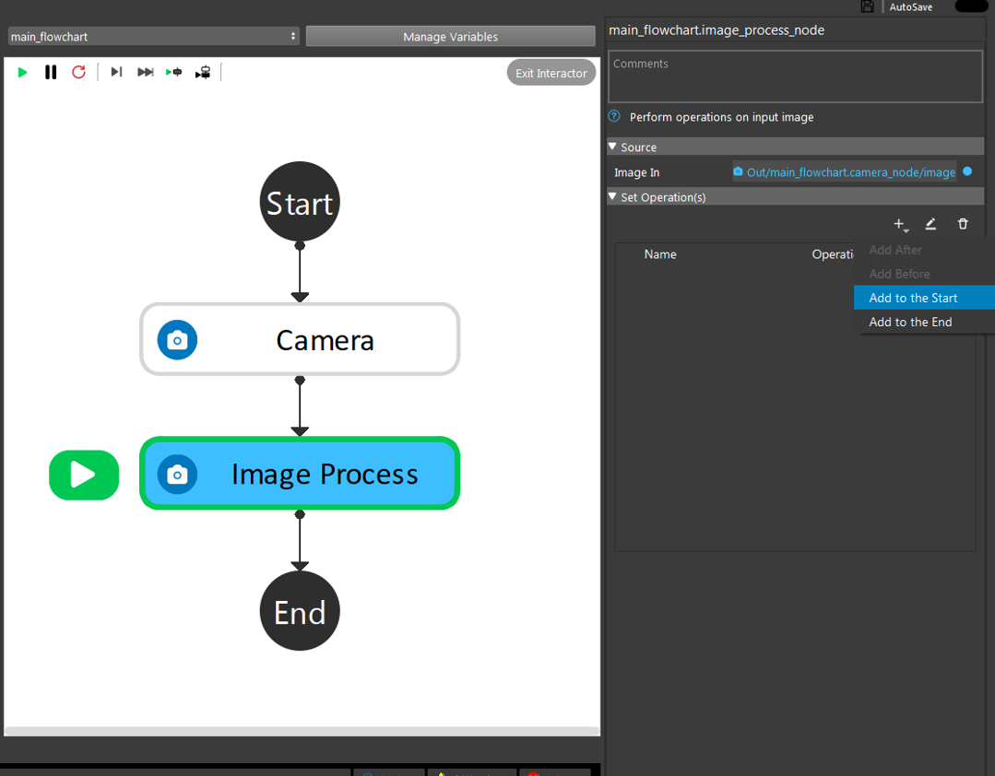Click the delete operation trash icon
Image resolution: width=995 pixels, height=776 pixels.
click(x=963, y=224)
